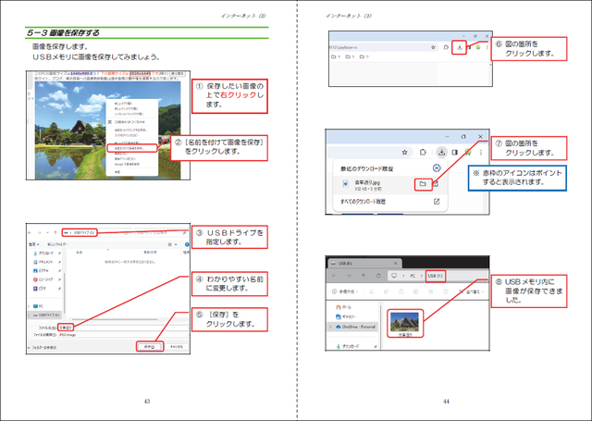The height and width of the screenshot is (421, 592).
Task: Select ピクチャ in the save dialog quick access list
Action: point(41,271)
